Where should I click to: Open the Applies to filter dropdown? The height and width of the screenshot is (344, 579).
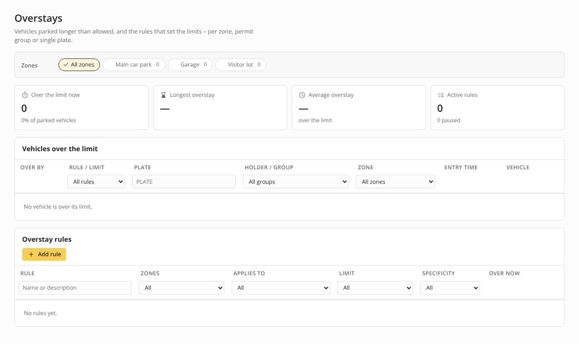281,288
